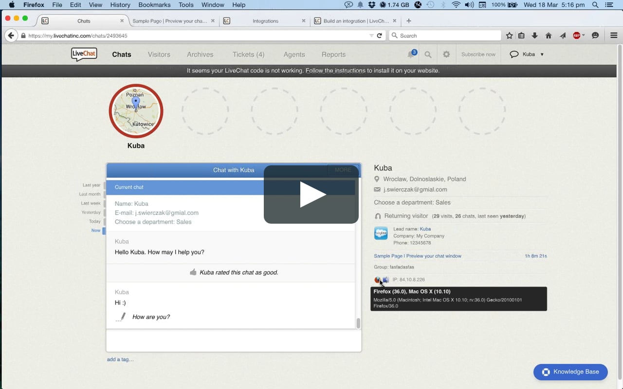The width and height of the screenshot is (623, 389).
Task: Click the Knowledge Base lifebuoy icon
Action: 546,372
